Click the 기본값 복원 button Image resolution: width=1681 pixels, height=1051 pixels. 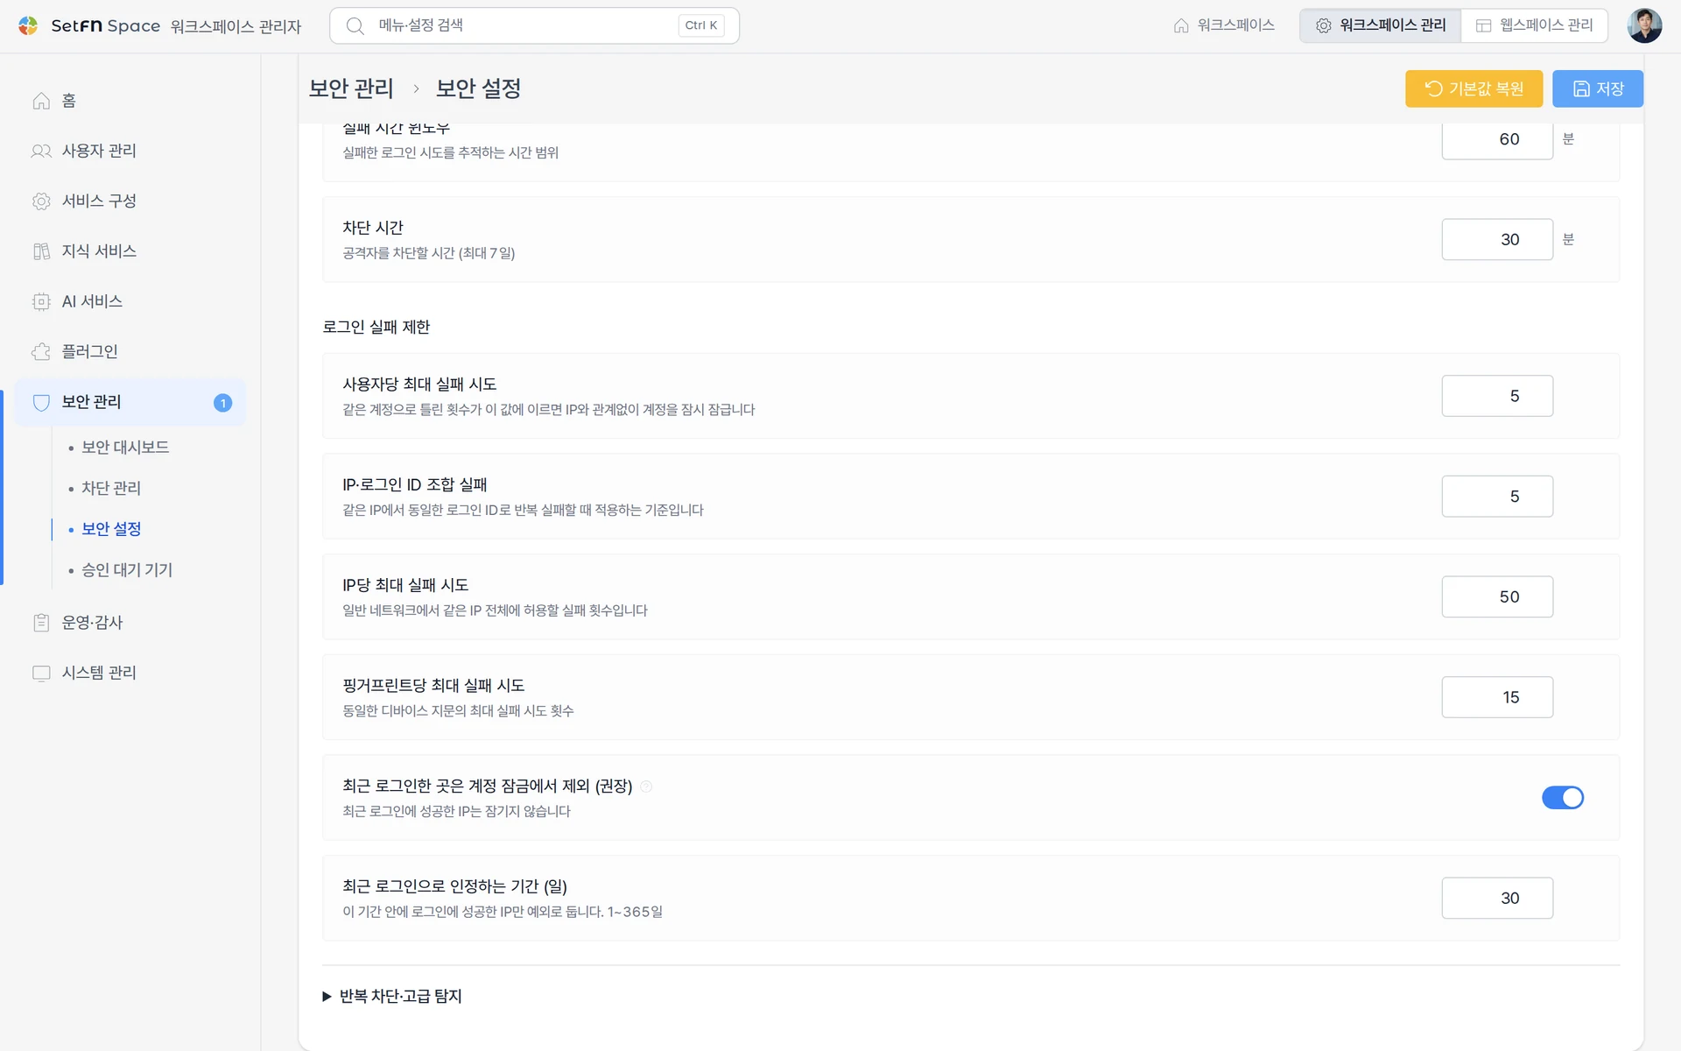(1474, 88)
